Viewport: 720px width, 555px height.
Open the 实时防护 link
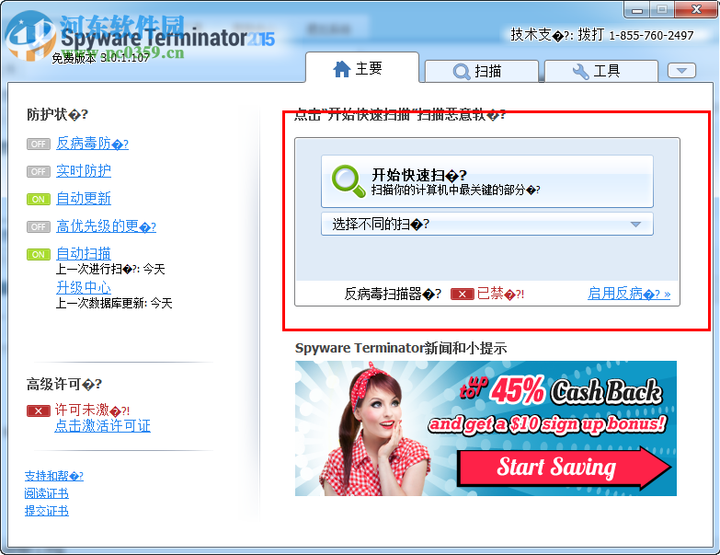(x=84, y=171)
